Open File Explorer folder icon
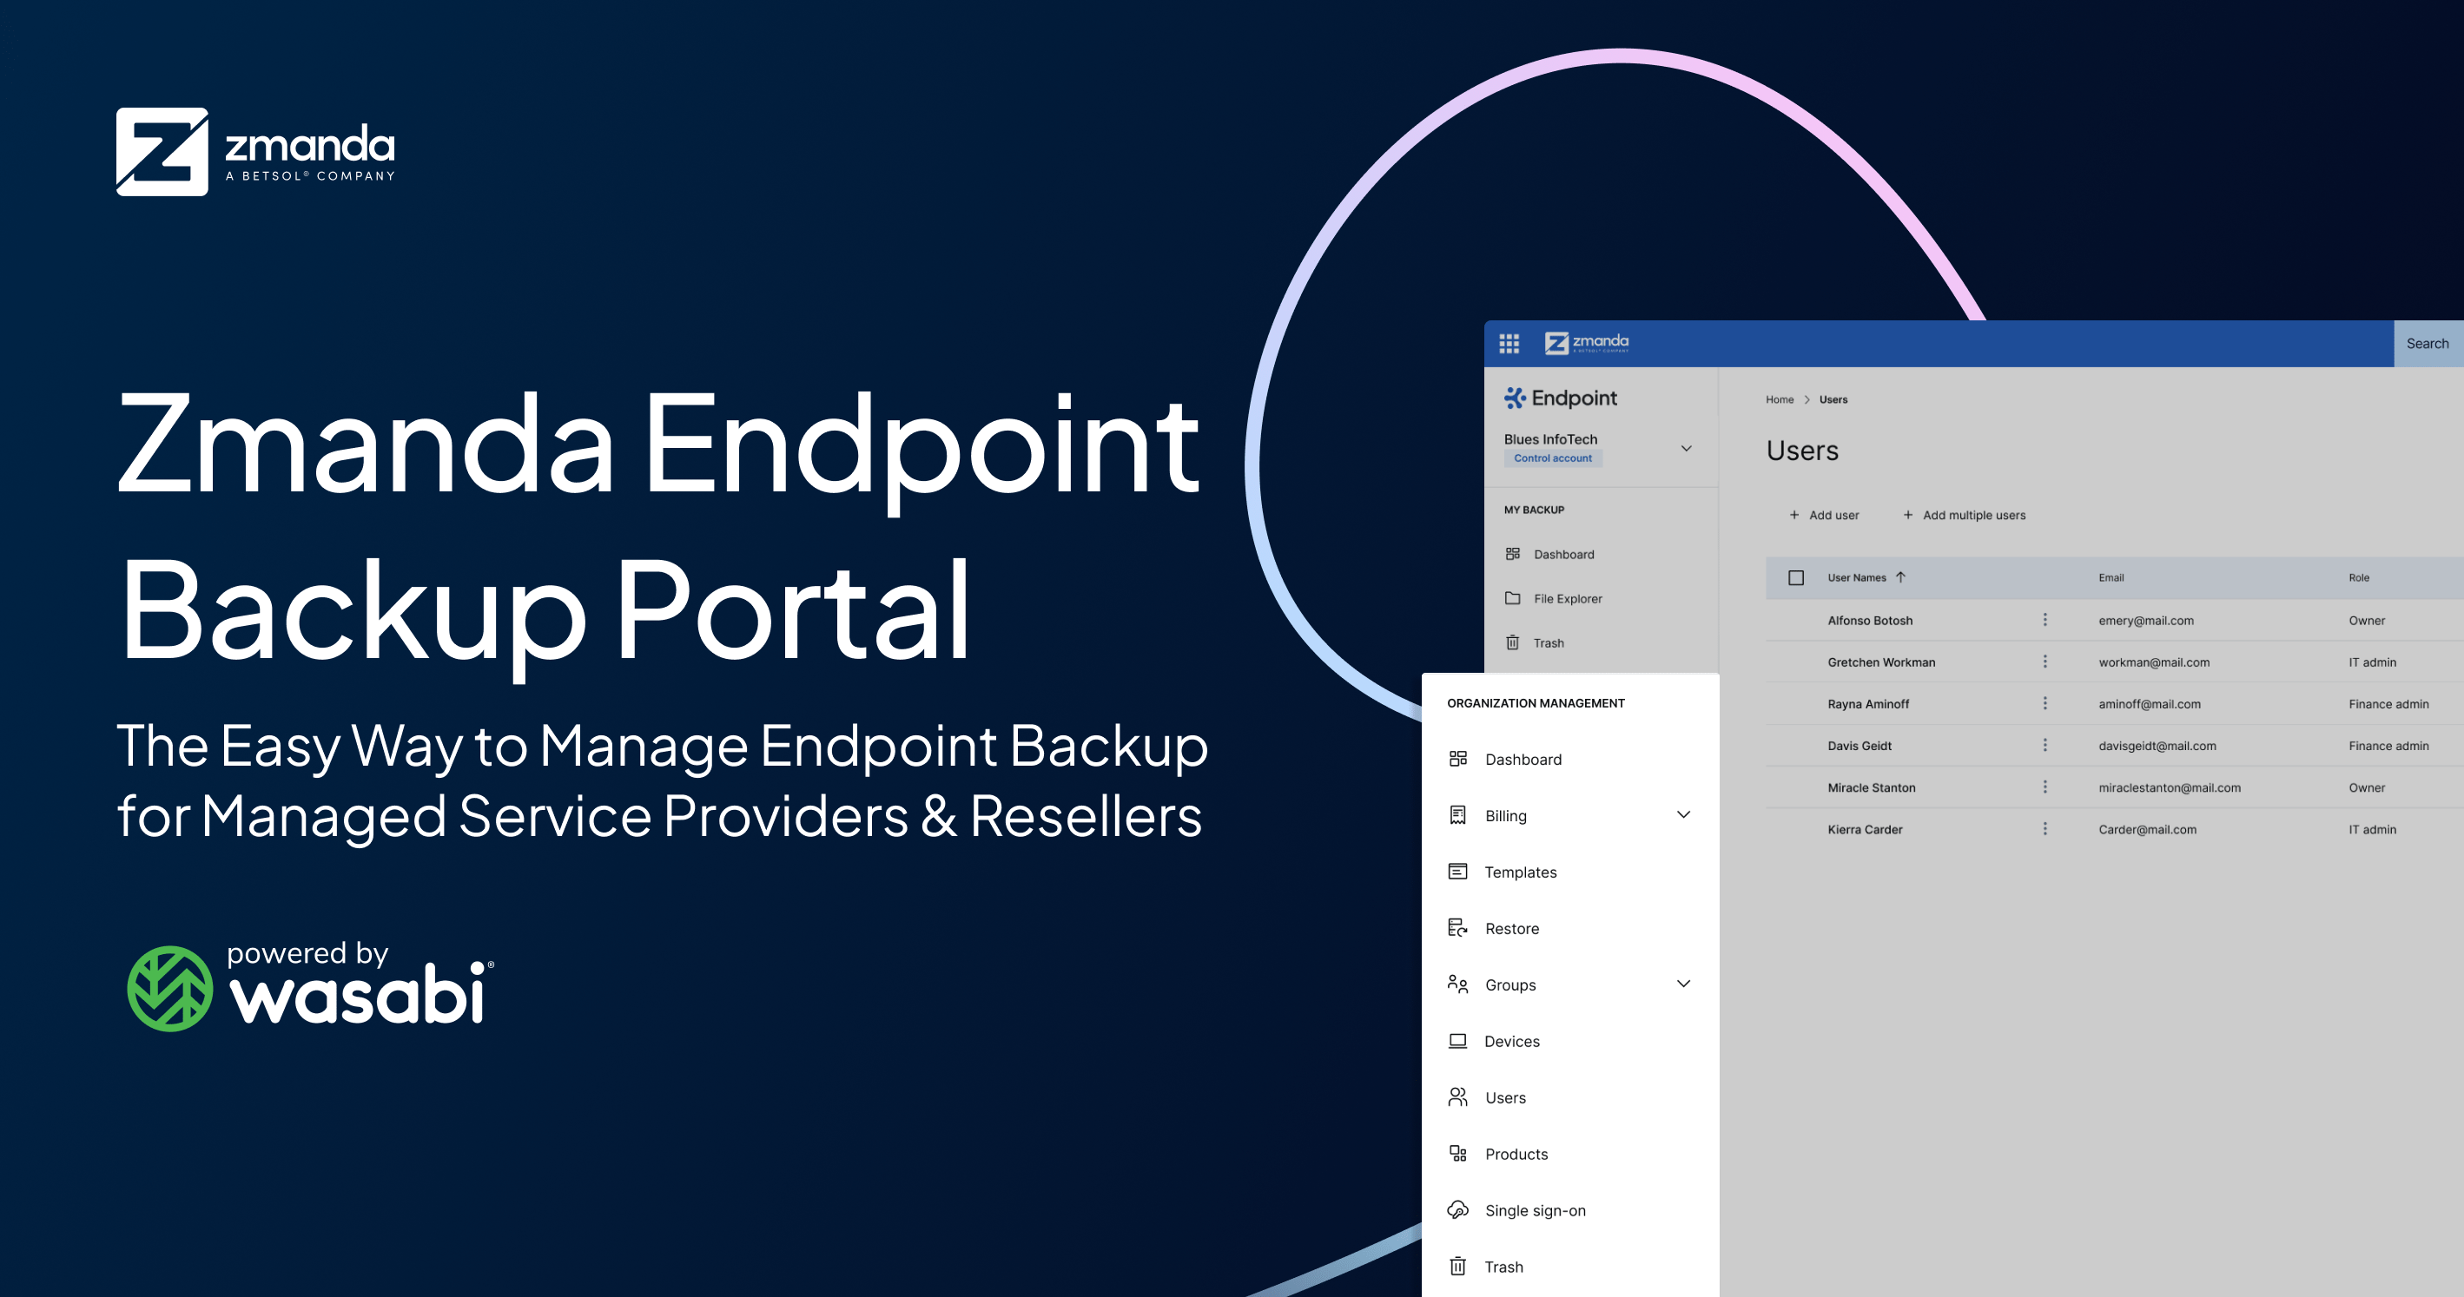Viewport: 2464px width, 1297px height. (1512, 598)
